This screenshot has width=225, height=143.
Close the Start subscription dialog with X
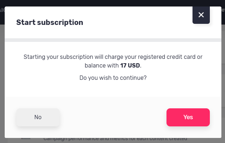(201, 15)
